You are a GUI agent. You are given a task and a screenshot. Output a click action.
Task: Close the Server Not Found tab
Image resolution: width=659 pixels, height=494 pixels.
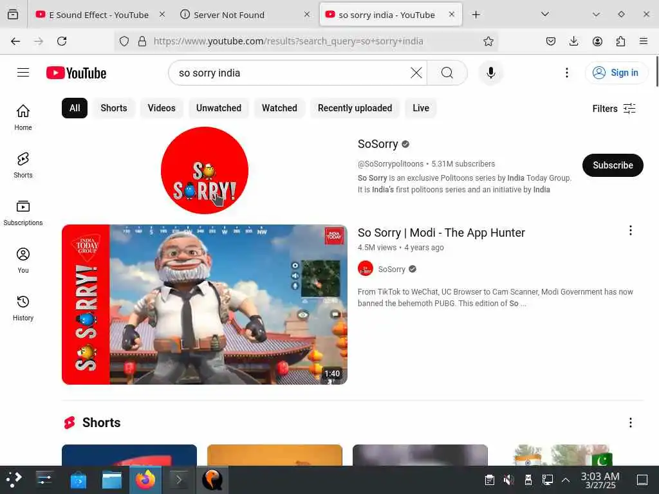pyautogui.click(x=307, y=14)
